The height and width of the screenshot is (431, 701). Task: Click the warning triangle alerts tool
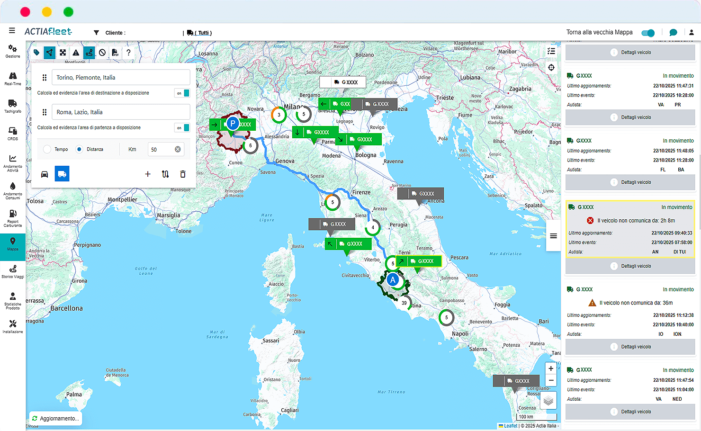76,53
